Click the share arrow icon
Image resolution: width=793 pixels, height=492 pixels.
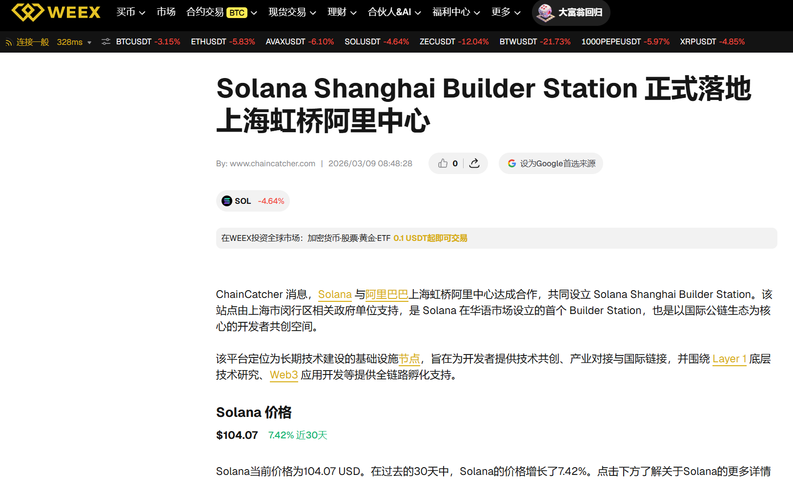pyautogui.click(x=474, y=163)
